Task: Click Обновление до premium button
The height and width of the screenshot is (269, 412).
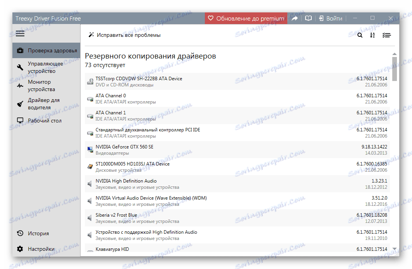Action: coord(246,18)
